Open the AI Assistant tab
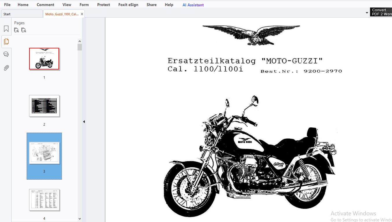This screenshot has height=222, width=392. pos(193,5)
